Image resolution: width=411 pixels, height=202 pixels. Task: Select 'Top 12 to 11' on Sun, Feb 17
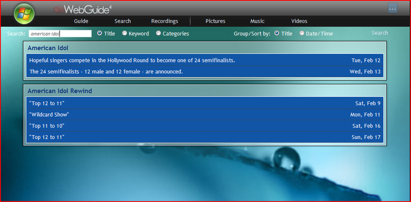pyautogui.click(x=204, y=137)
